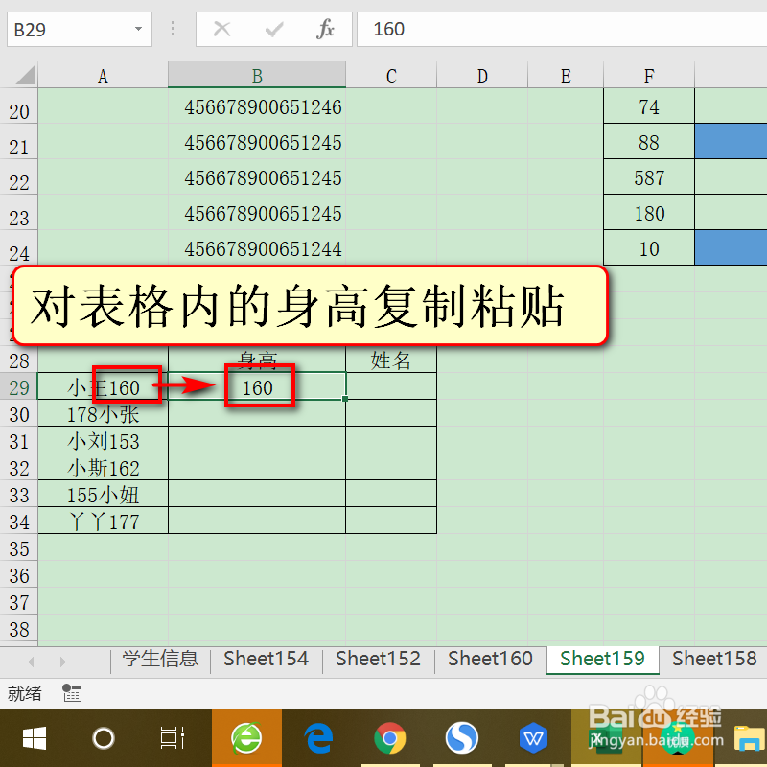Select cell B29 containing 160
This screenshot has width=767, height=767.
(259, 387)
